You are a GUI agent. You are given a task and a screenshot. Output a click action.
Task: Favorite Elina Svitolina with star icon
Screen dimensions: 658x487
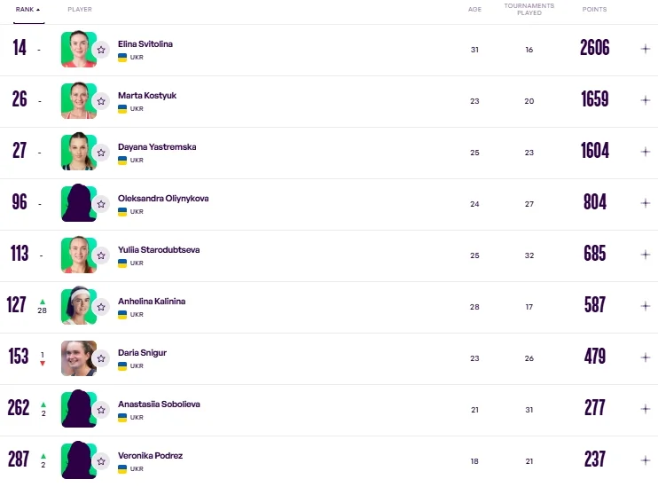[x=101, y=50]
